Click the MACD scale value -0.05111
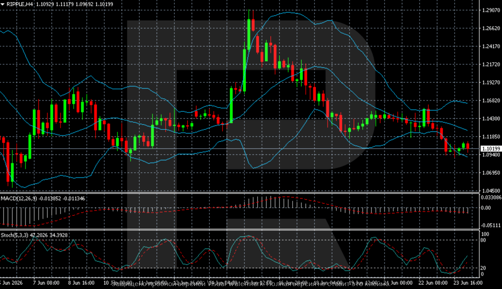This screenshot has width=502, height=289. tap(491, 226)
